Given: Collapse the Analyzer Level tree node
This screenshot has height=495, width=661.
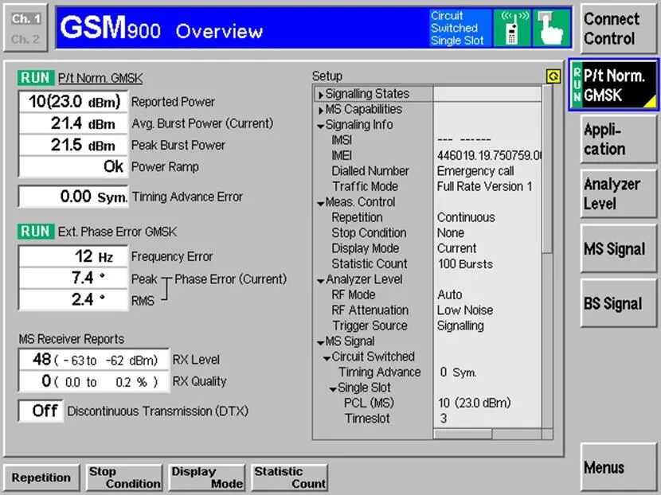Looking at the screenshot, I should tap(320, 281).
